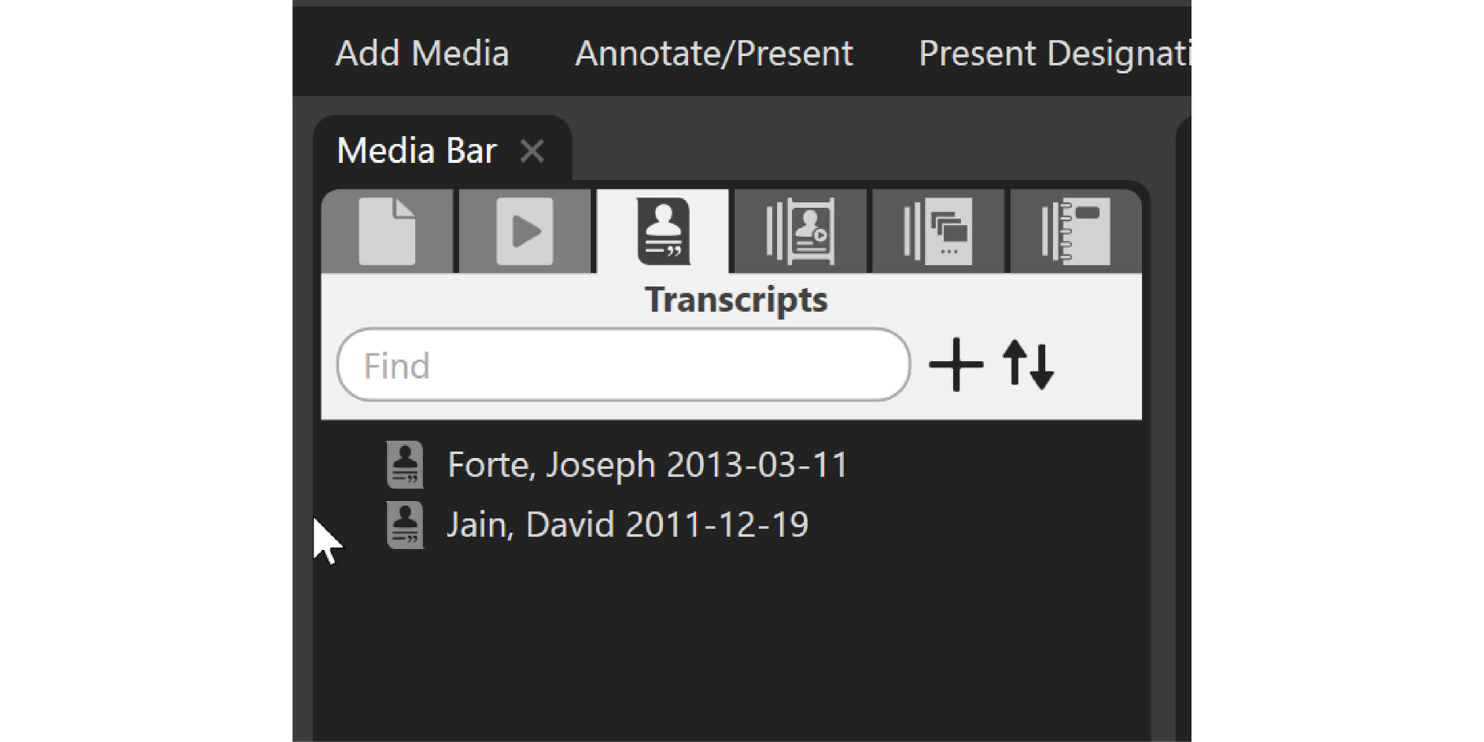Screen dimensions: 1484x742
Task: Open the spiral Notebook tab icon
Action: click(1076, 231)
